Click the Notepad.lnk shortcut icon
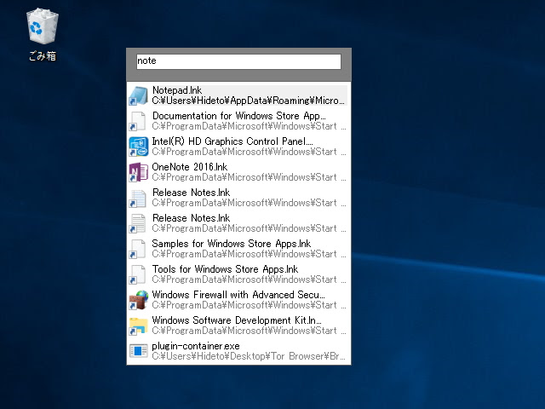This screenshot has width=545, height=409. tap(138, 95)
